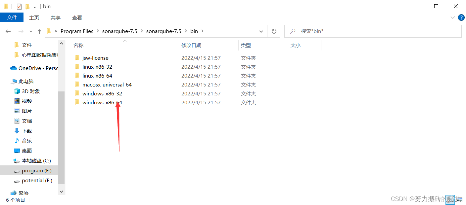Click the windows-x86-32 folder name
The width and height of the screenshot is (466, 205).
[x=102, y=93]
